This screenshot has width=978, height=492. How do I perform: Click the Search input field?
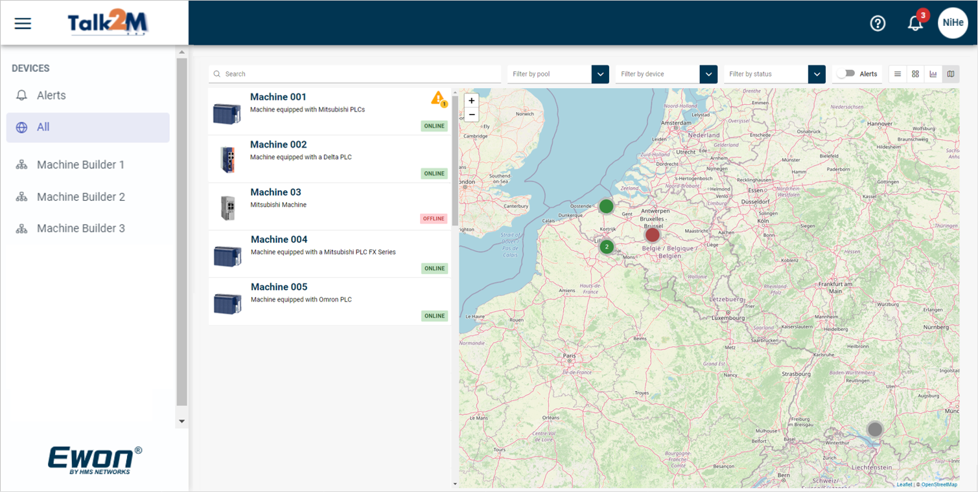point(355,74)
